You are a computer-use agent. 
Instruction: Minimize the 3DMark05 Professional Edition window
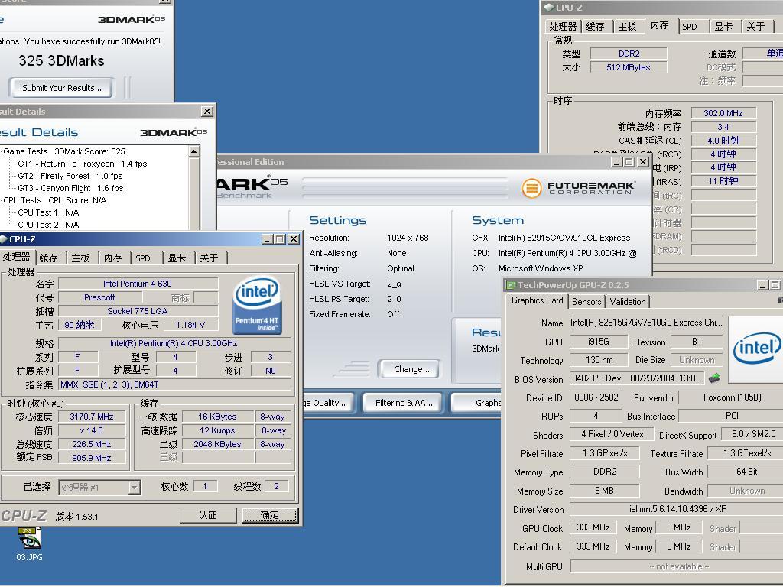[617, 162]
